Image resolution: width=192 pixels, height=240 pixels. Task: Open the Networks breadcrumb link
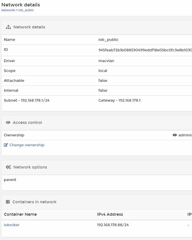tap(8, 10)
